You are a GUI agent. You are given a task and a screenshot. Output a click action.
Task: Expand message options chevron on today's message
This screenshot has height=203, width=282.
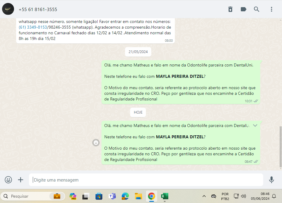(x=255, y=125)
